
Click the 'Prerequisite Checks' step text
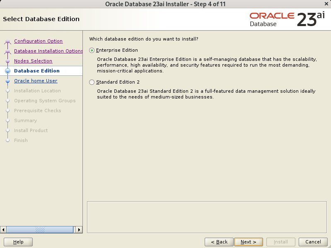[x=38, y=111]
